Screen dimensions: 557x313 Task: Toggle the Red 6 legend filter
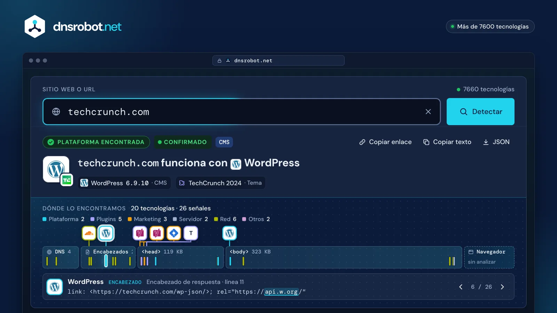point(225,219)
